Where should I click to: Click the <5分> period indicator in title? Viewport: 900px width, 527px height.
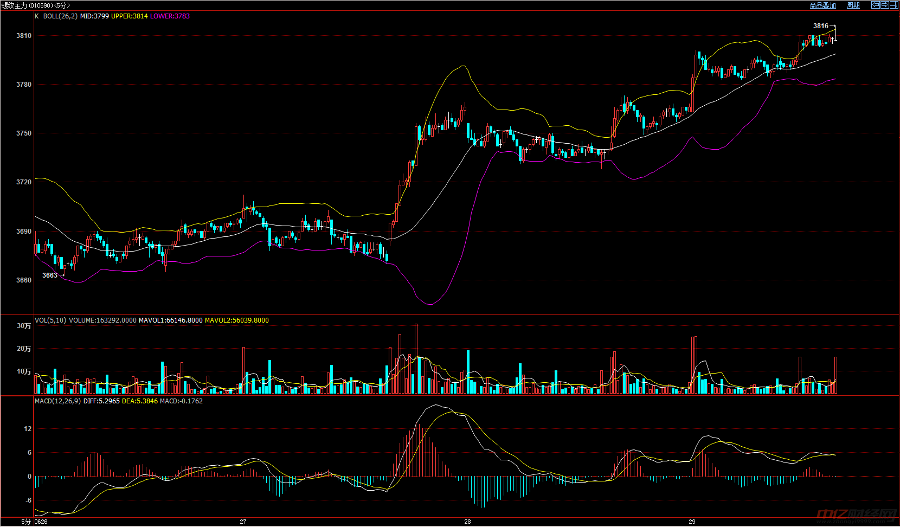62,5
